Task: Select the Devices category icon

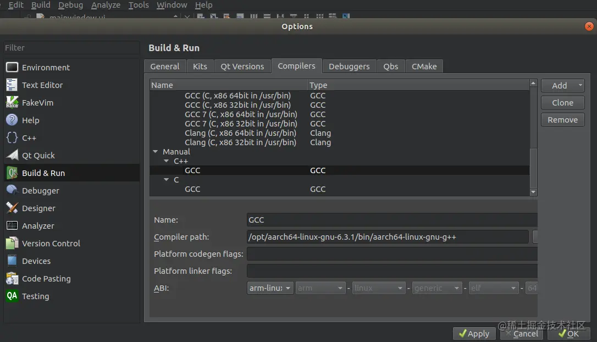Action: point(12,261)
